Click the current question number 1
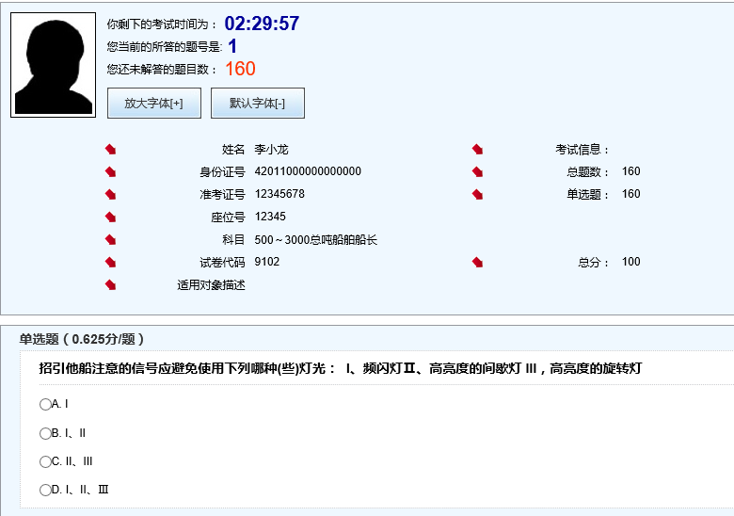Viewport: 734px width, 516px height. click(x=232, y=47)
